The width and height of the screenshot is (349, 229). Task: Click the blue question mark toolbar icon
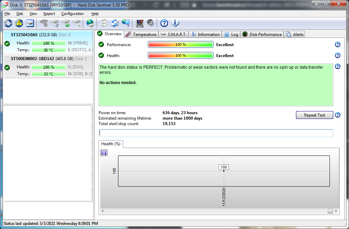click(x=164, y=23)
